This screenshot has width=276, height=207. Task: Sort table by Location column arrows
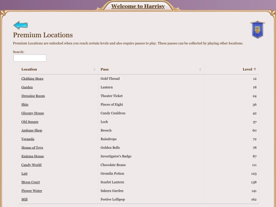click(95, 70)
